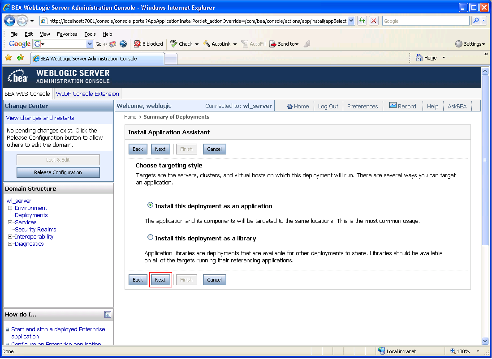Open the Favorites menu
492x359 pixels.
coord(67,34)
